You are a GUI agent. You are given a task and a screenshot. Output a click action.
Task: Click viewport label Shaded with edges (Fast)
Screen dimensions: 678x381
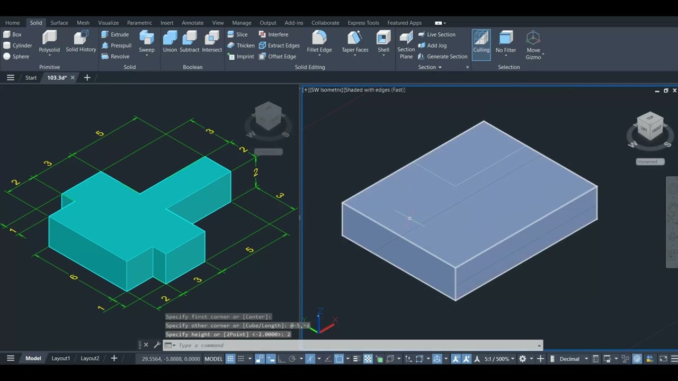374,90
